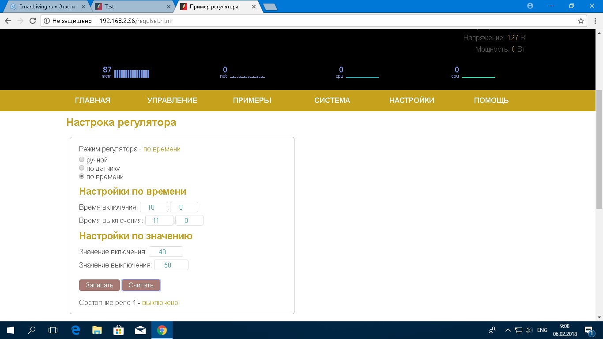Reload the current page
Screen dimensions: 603x339
coord(32,21)
